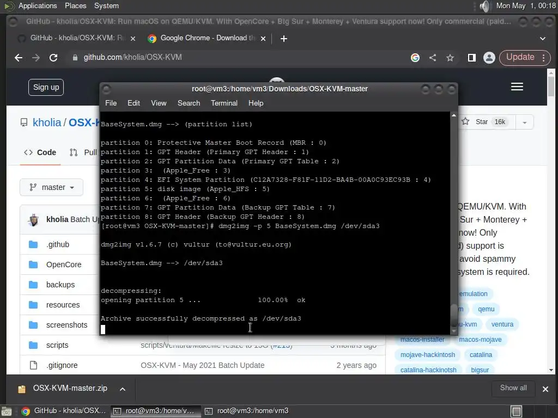
Task: Click terminal scrollbar up arrow
Action: (453, 115)
